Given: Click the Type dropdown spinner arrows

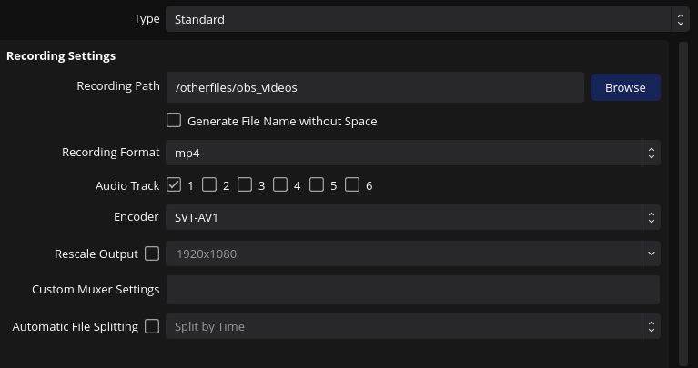Looking at the screenshot, I should [681, 19].
